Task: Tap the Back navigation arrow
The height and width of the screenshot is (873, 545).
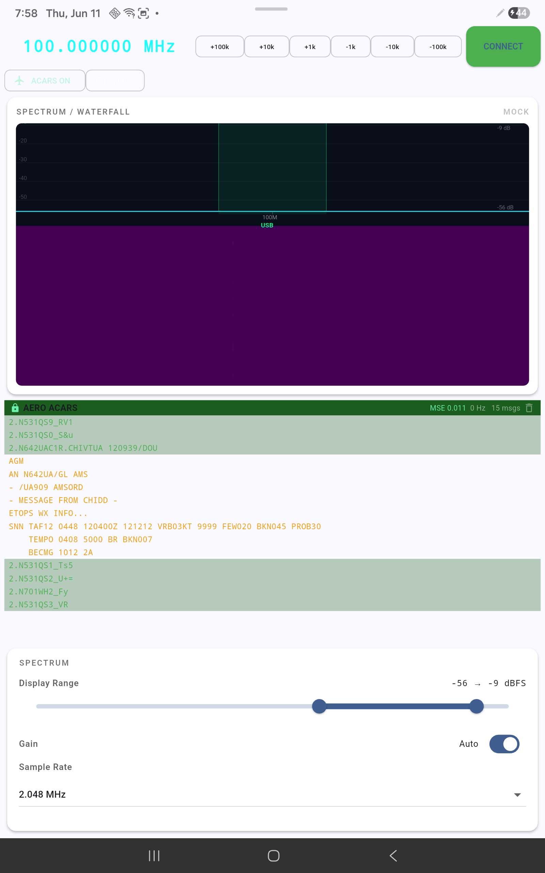Action: click(393, 855)
